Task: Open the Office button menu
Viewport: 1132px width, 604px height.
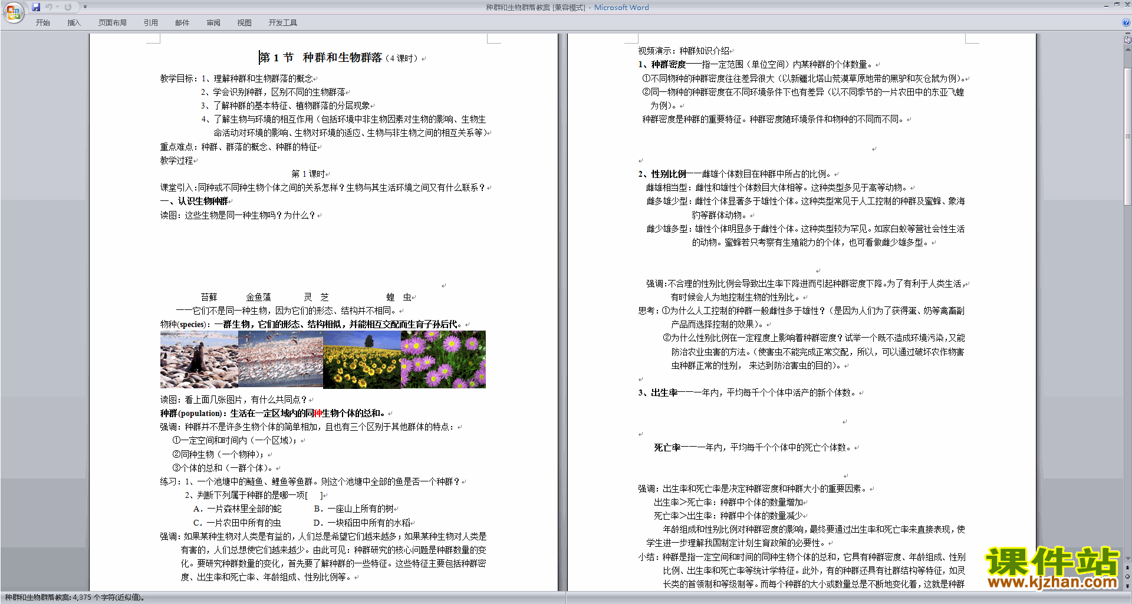Action: (13, 12)
